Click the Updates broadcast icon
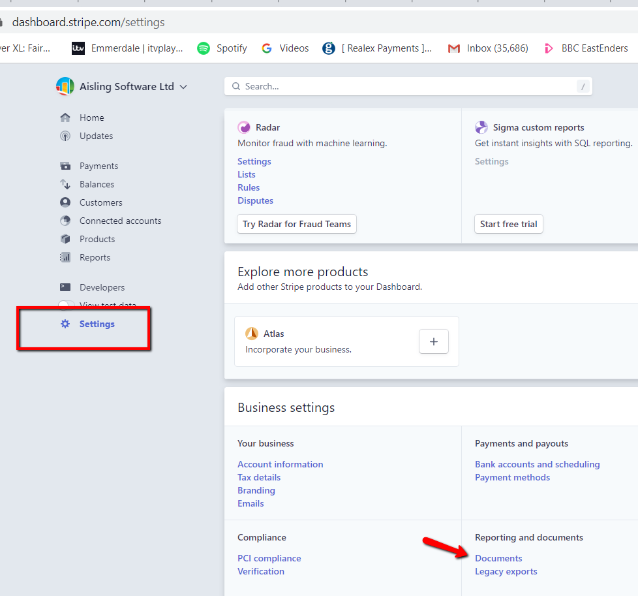The height and width of the screenshot is (596, 638). click(x=65, y=136)
